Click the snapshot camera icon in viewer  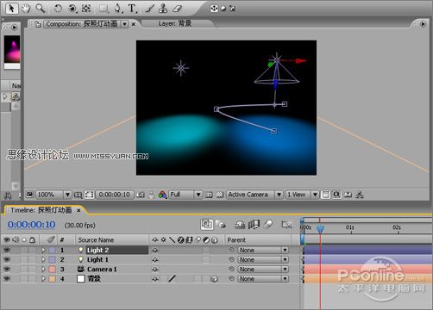click(141, 195)
